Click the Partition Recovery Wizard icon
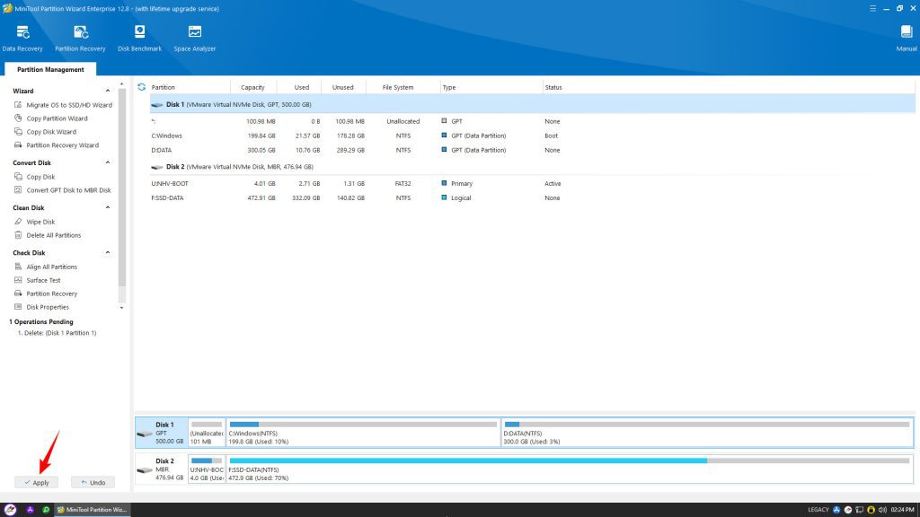This screenshot has height=517, width=920. (x=18, y=145)
